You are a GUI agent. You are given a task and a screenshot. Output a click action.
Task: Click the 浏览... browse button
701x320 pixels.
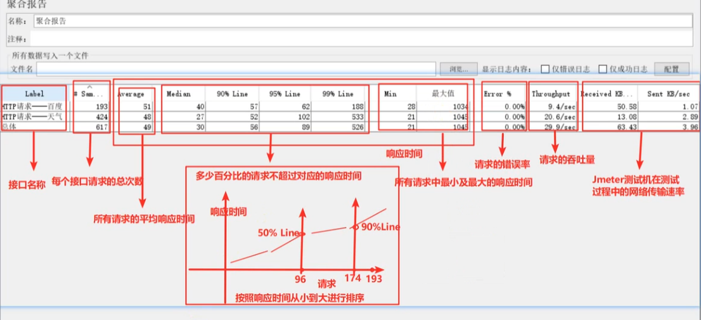pyautogui.click(x=458, y=69)
